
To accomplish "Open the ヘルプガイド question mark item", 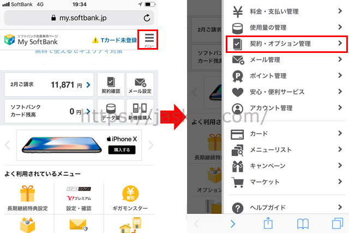I will [287, 207].
